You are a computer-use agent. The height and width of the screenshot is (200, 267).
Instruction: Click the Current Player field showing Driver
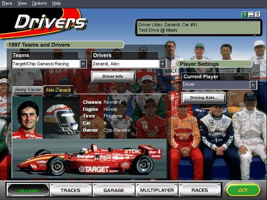tap(216, 85)
